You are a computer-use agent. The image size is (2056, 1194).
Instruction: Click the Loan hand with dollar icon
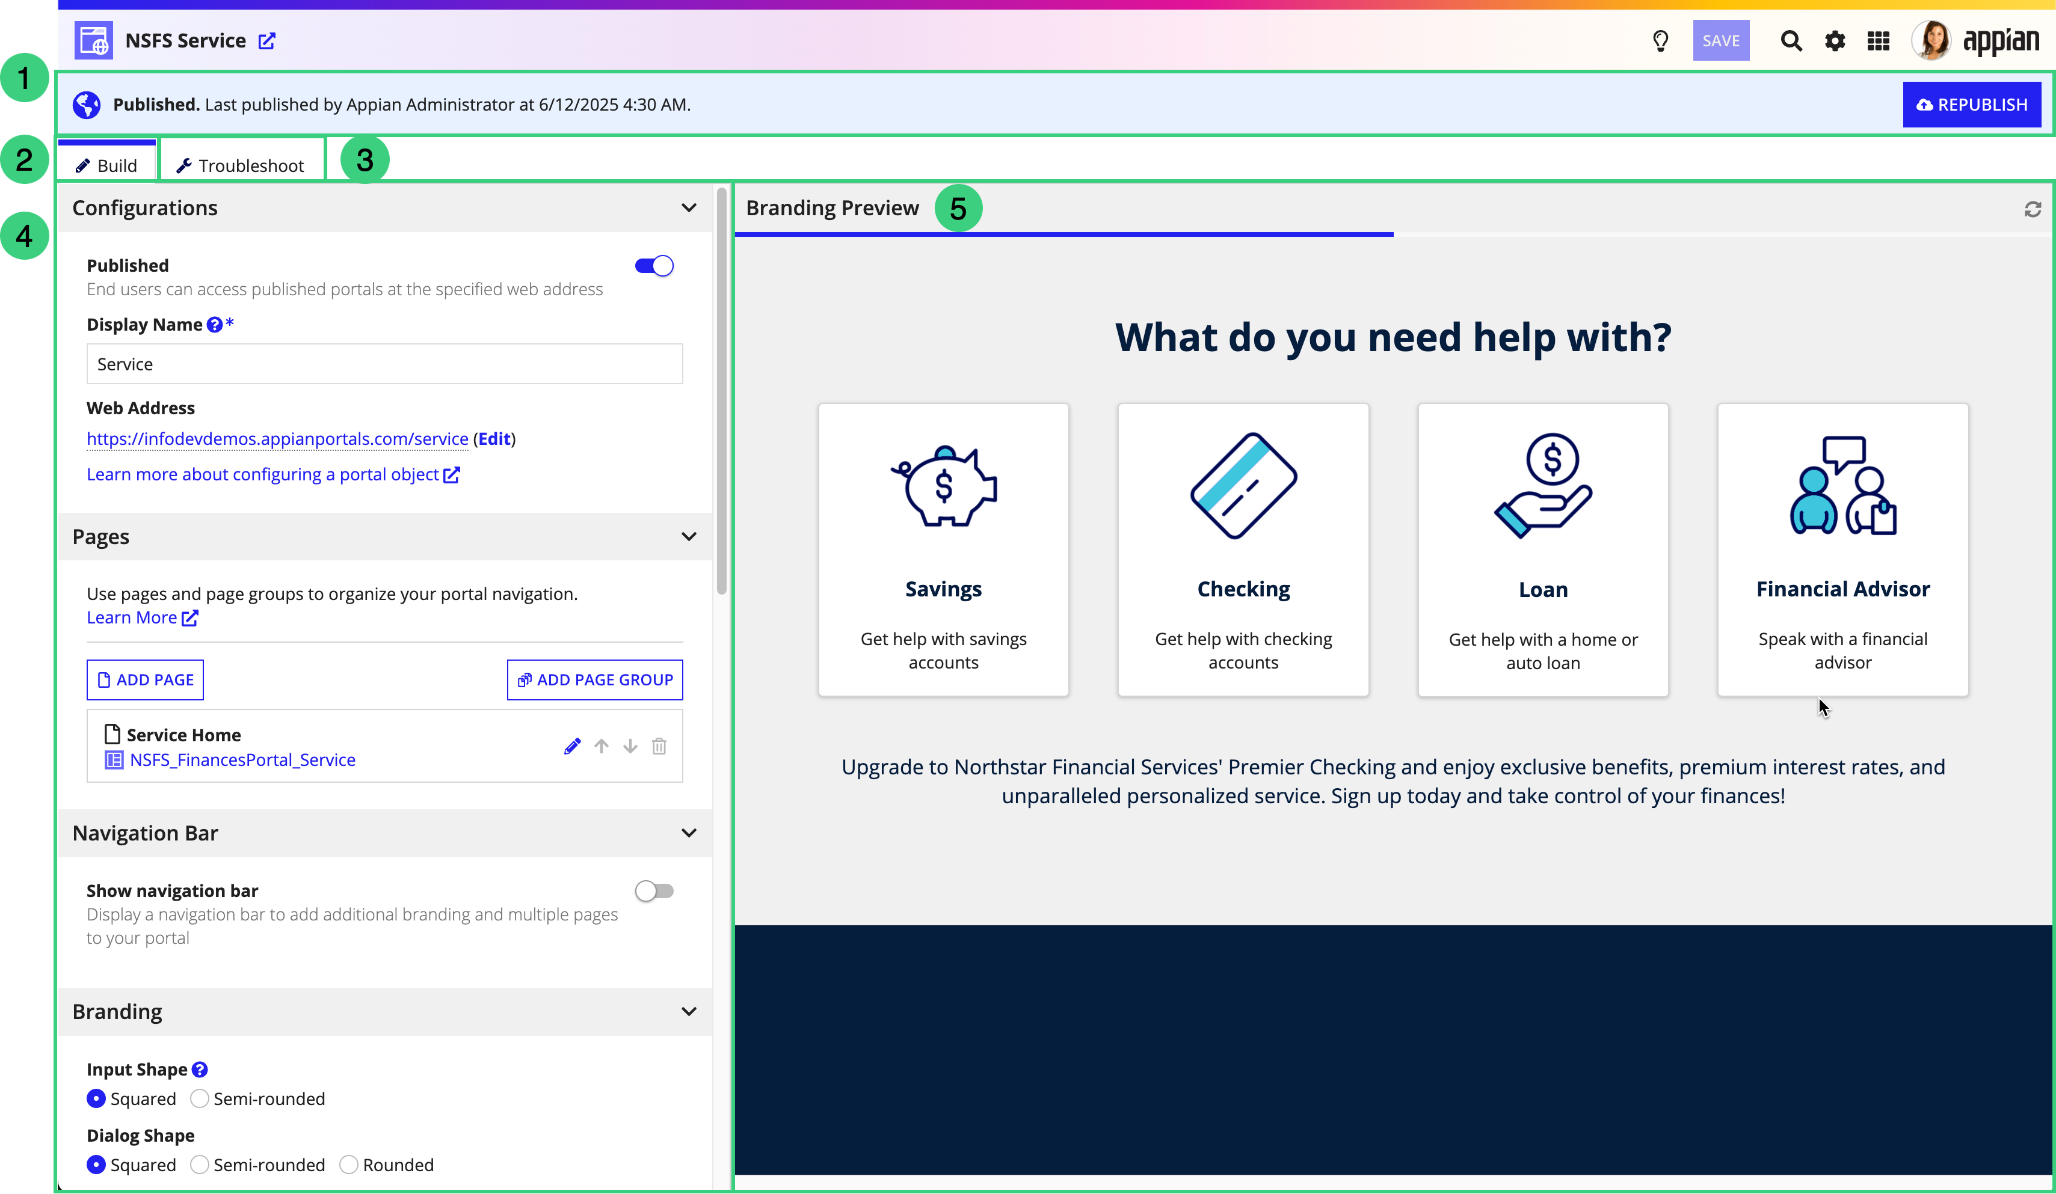coord(1543,486)
